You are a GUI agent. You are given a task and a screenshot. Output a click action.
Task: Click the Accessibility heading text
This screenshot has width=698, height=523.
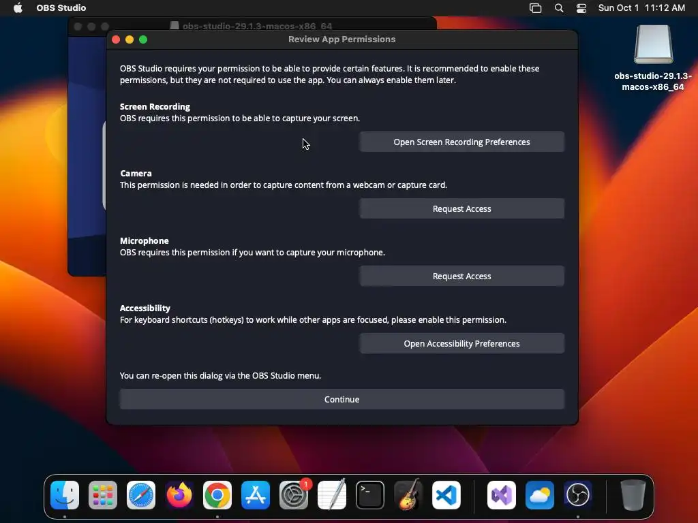[x=145, y=308]
